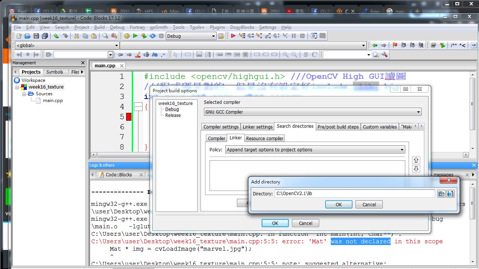Viewport: 479px width, 269px height.
Task: Select the Debug target in the build options tree
Action: (172, 109)
